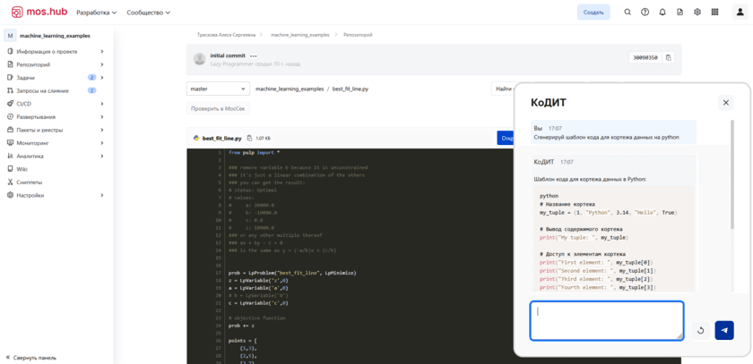Open the master branch dropdown
Image resolution: width=753 pixels, height=364 pixels.
[218, 89]
